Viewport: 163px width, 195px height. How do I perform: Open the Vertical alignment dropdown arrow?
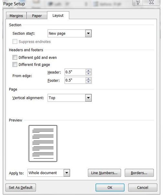[88, 98]
